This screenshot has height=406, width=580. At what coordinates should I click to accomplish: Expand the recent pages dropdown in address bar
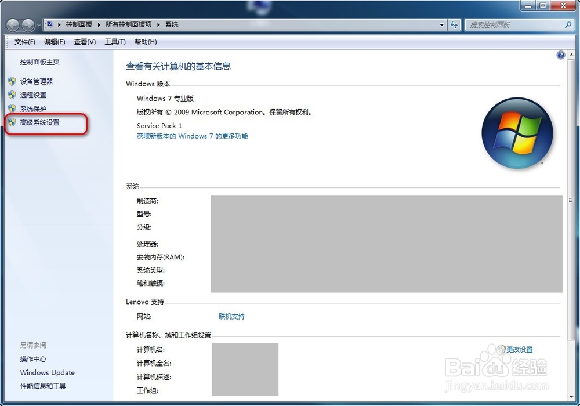(x=38, y=25)
